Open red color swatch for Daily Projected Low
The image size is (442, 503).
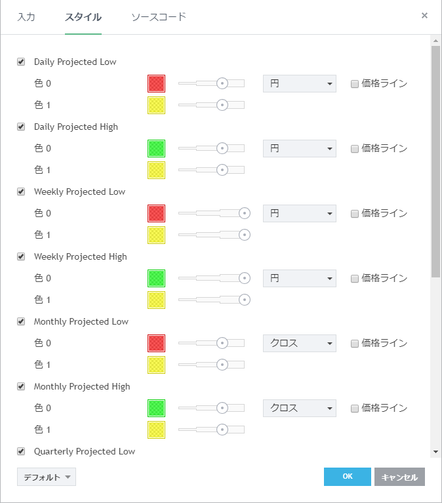157,83
